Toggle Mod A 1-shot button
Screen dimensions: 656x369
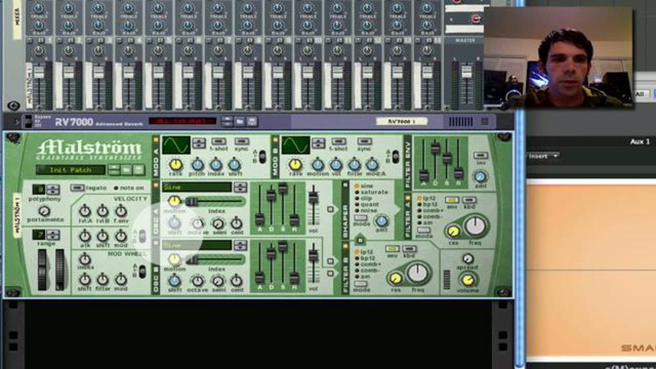click(219, 141)
